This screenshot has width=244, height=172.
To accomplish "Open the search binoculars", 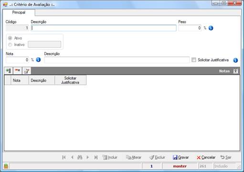I will (80, 157).
